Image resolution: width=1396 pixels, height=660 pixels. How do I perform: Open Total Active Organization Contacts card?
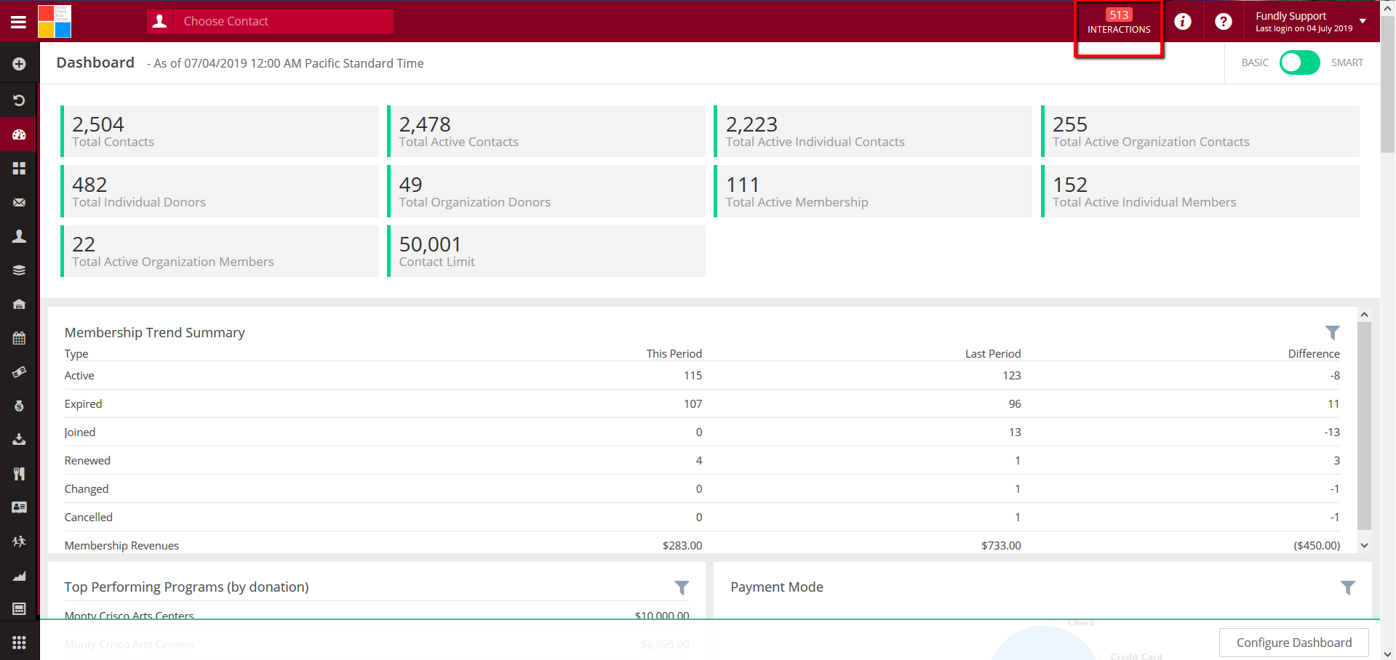click(1200, 132)
